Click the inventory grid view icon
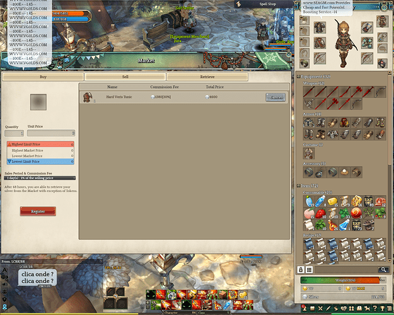 (x=310, y=269)
